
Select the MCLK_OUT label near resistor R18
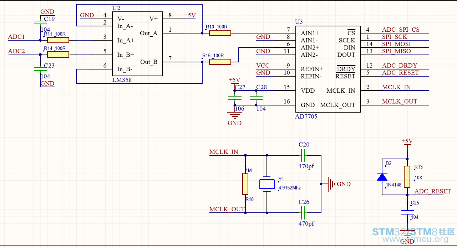pos(227,209)
